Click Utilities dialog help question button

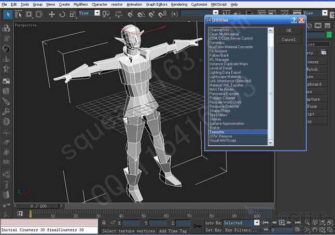(294, 20)
